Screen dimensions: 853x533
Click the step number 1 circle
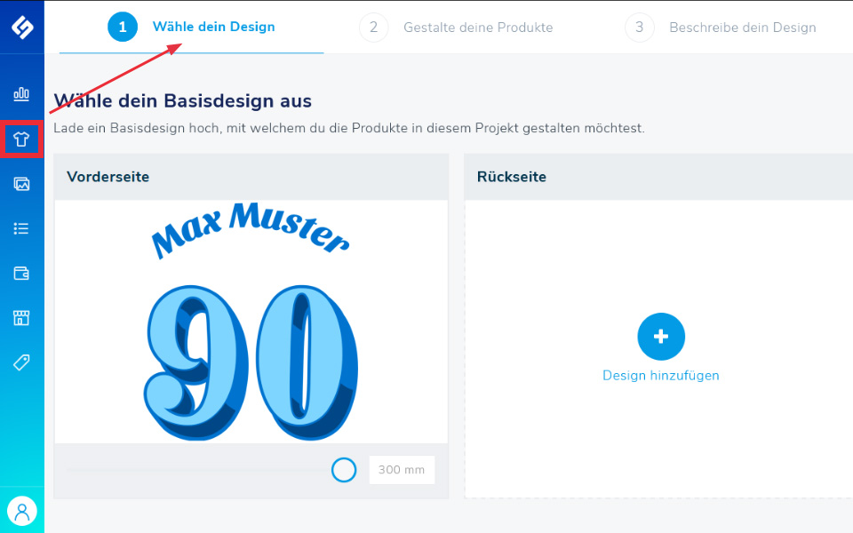click(123, 28)
